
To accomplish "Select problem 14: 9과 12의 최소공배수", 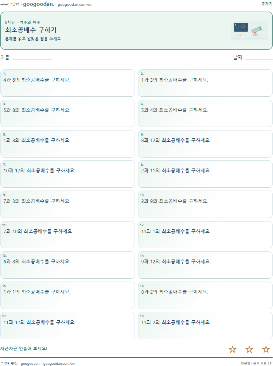I will 205,265.
